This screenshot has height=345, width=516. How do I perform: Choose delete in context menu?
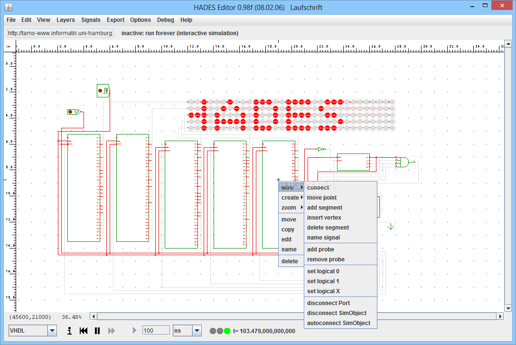point(291,261)
